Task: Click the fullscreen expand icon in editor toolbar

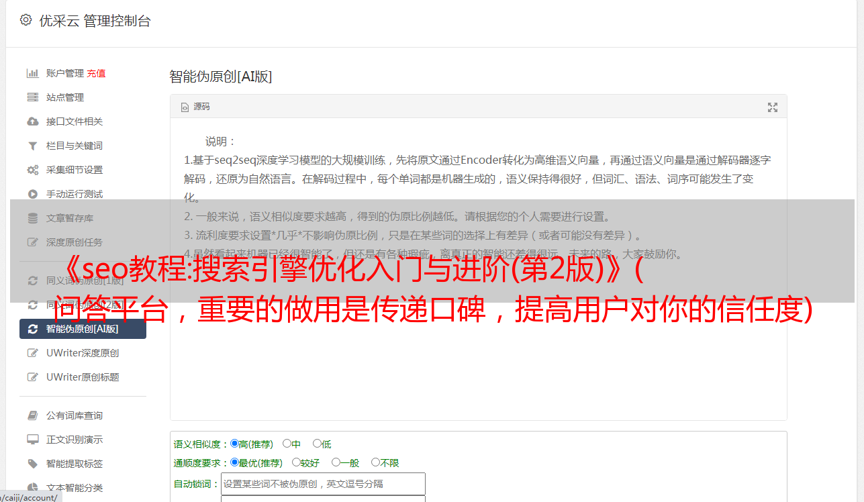Action: (x=773, y=107)
